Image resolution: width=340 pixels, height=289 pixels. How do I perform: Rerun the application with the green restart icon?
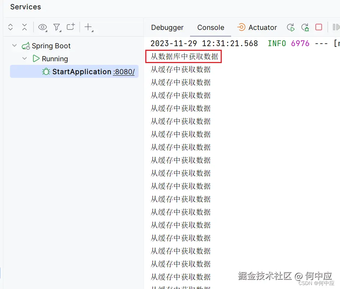291,27
